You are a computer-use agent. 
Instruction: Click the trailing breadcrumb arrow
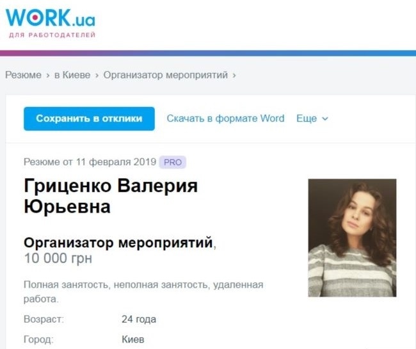(x=234, y=76)
